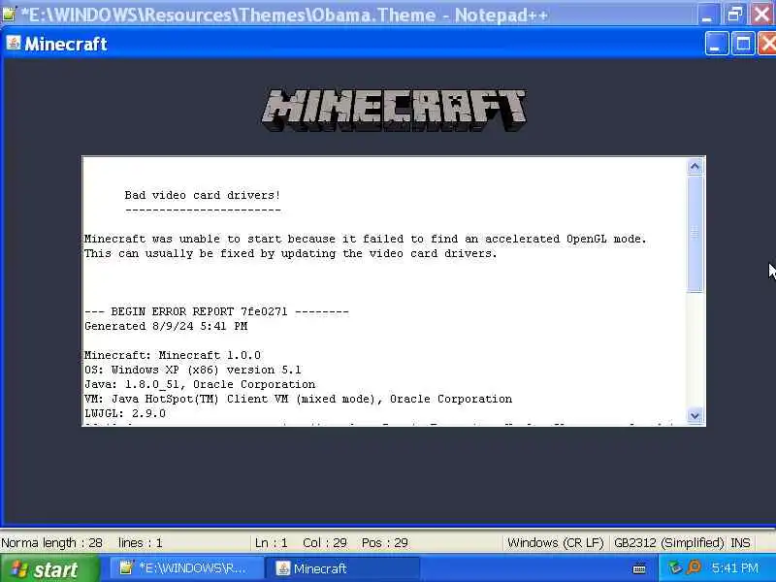Close the Notepad++ window
This screenshot has width=776, height=582.
762,15
